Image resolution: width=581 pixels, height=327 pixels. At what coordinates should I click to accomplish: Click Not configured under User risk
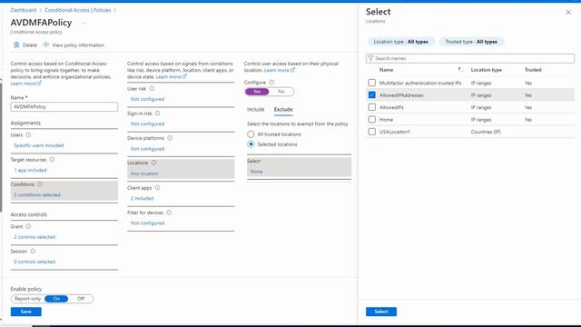click(147, 99)
